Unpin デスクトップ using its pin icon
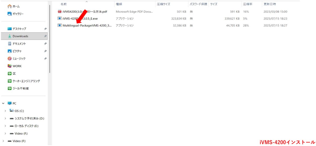316x146 pixels. tap(45, 29)
